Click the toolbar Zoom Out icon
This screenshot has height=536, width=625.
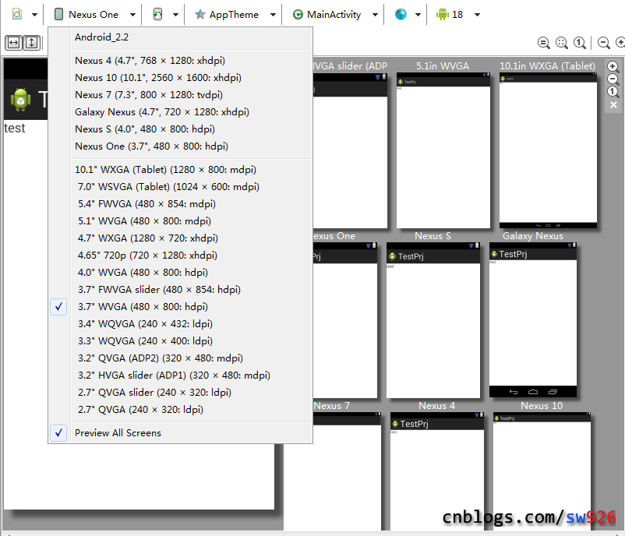coord(604,43)
